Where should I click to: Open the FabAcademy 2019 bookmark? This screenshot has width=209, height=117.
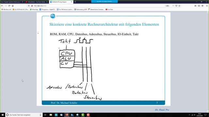[x=81, y=9]
